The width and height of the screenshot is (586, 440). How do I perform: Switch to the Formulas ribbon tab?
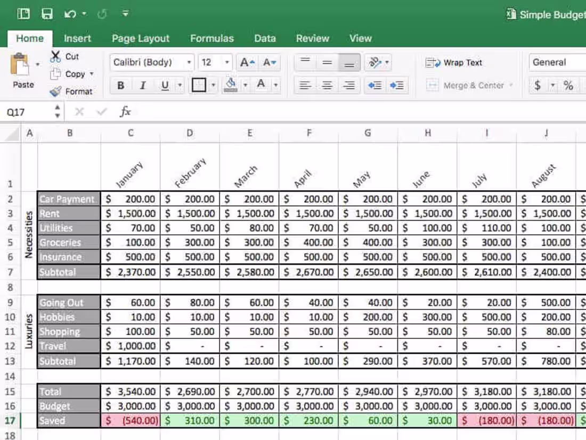[211, 38]
